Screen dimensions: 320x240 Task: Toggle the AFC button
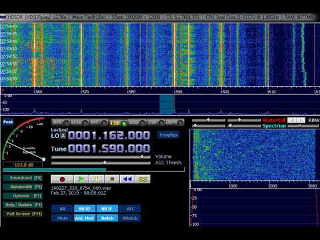(130, 209)
